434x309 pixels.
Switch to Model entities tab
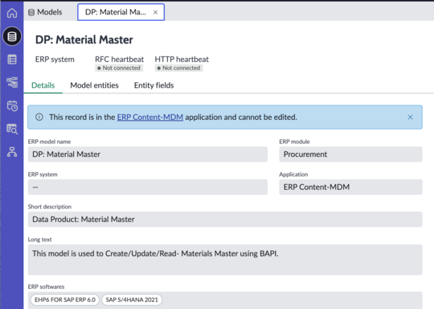[x=94, y=85]
